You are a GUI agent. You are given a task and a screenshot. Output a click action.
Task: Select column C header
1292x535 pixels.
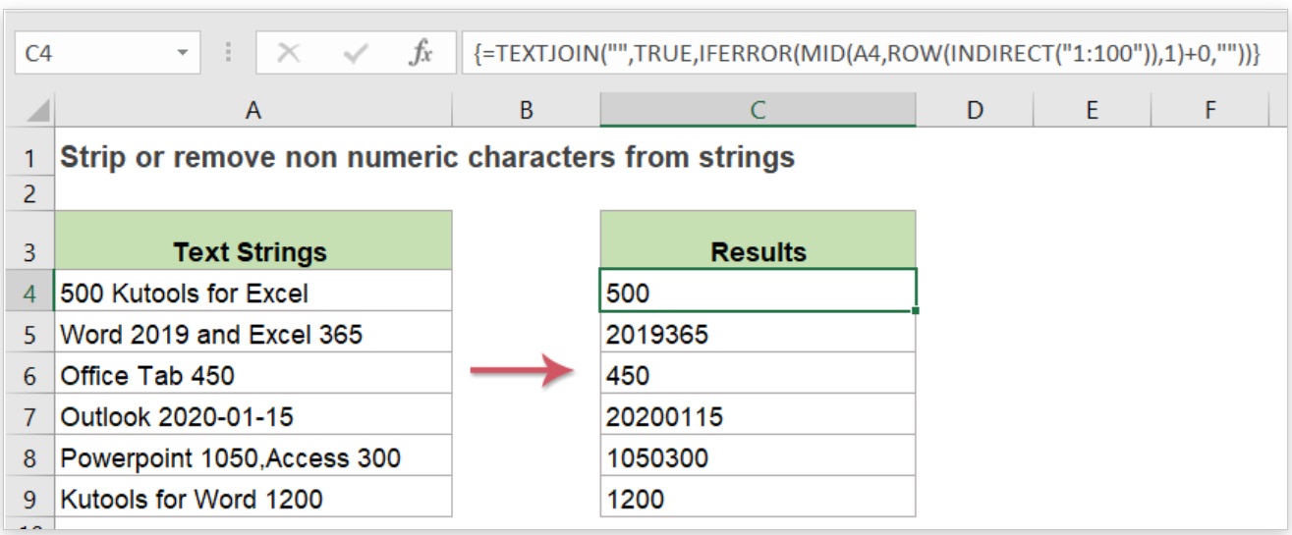tap(758, 111)
